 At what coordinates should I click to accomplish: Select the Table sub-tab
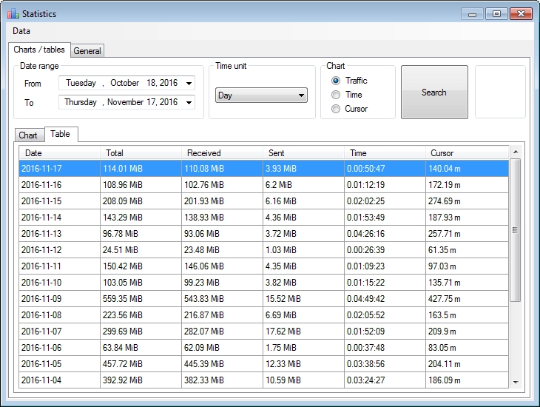pos(60,134)
